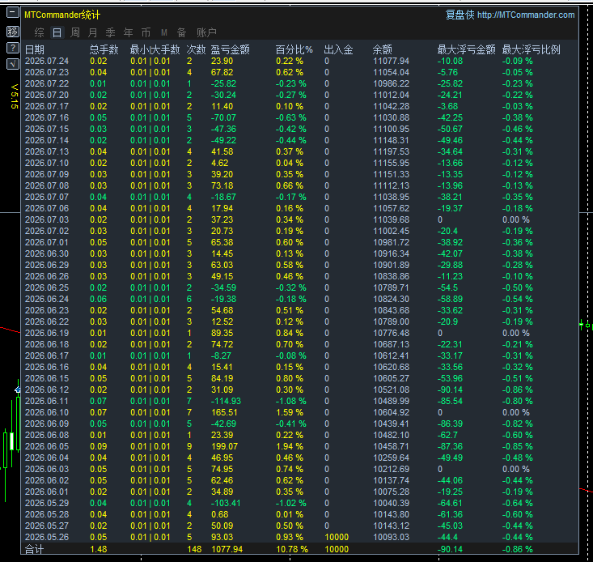Open the 备 notes tab

[x=181, y=32]
